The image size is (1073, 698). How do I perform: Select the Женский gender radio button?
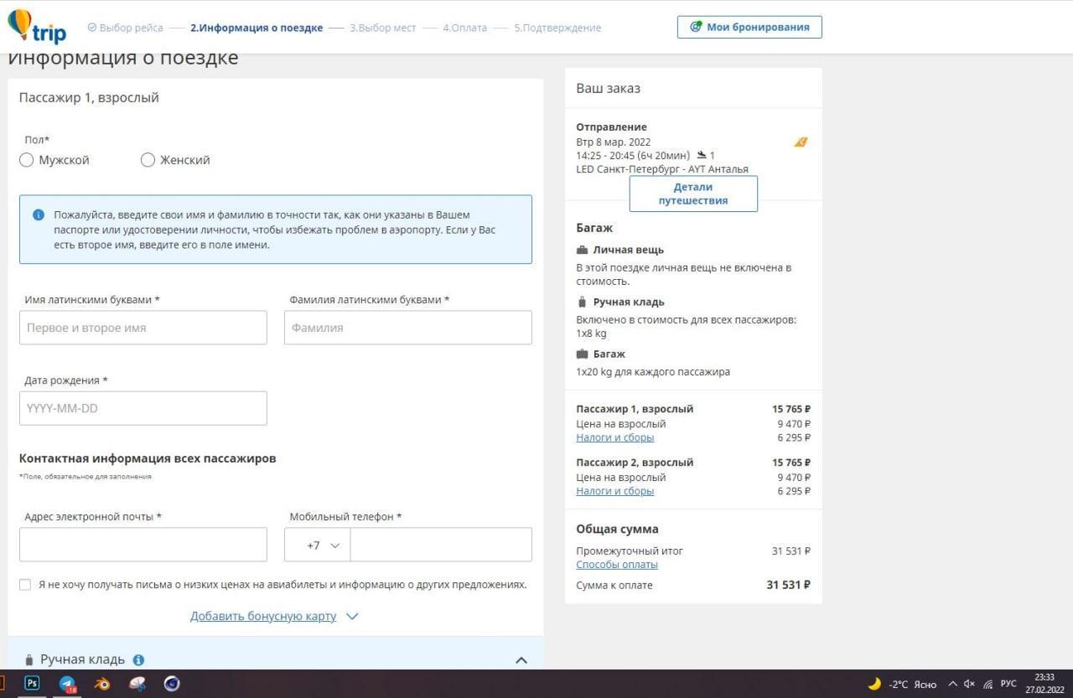pos(148,160)
